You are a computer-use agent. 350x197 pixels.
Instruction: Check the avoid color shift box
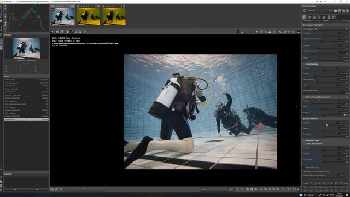(304, 167)
